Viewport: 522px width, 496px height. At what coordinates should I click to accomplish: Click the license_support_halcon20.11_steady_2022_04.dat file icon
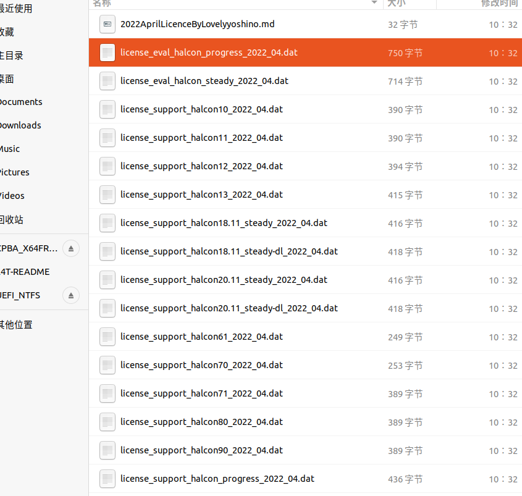tap(107, 280)
